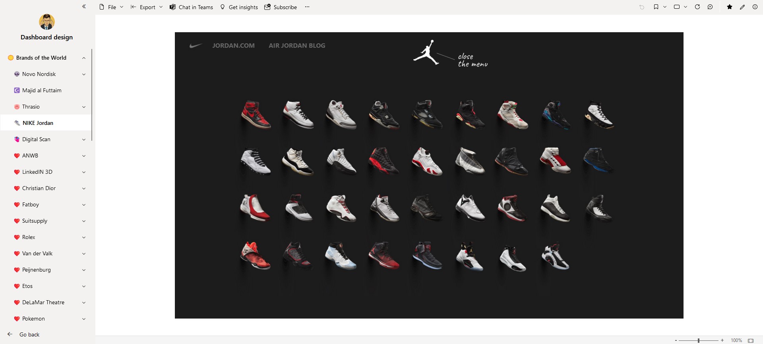Open the comments pane icon
Image resolution: width=763 pixels, height=344 pixels.
click(710, 7)
